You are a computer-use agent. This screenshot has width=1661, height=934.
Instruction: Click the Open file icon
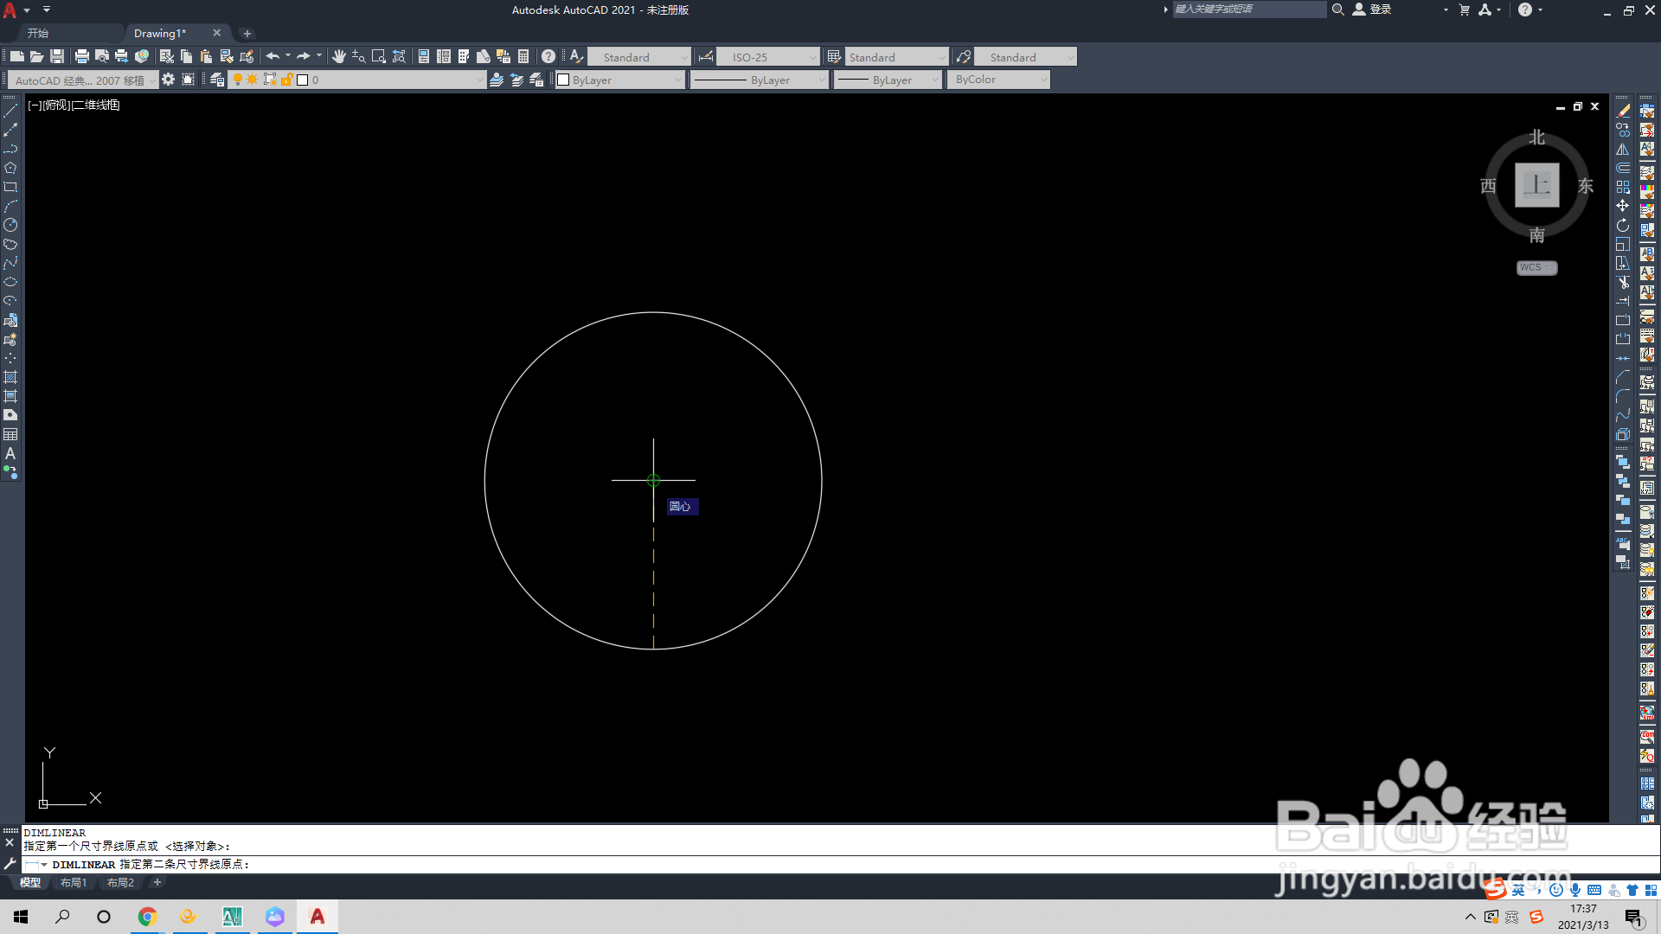(36, 56)
